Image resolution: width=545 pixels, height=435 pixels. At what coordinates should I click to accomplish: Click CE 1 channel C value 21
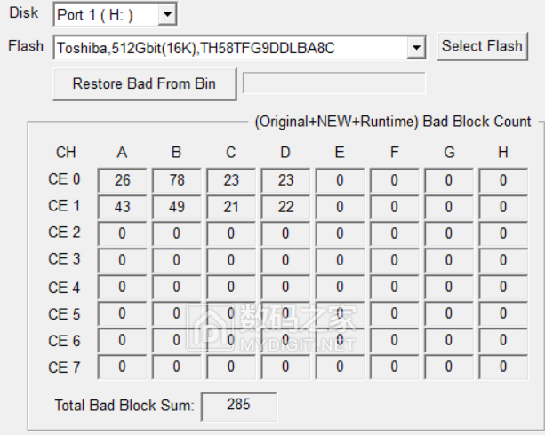point(231,207)
